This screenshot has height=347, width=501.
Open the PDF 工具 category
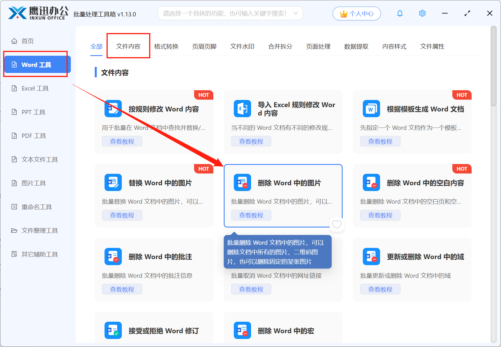(x=33, y=136)
